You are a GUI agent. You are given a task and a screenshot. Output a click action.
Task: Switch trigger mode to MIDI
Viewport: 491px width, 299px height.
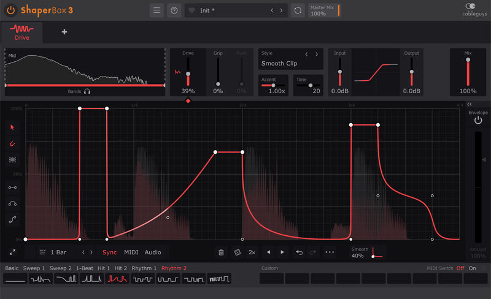(131, 252)
